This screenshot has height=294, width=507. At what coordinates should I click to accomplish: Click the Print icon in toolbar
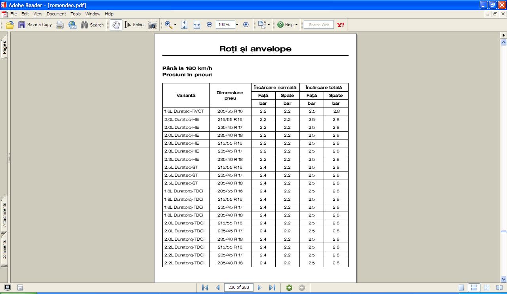(x=60, y=25)
